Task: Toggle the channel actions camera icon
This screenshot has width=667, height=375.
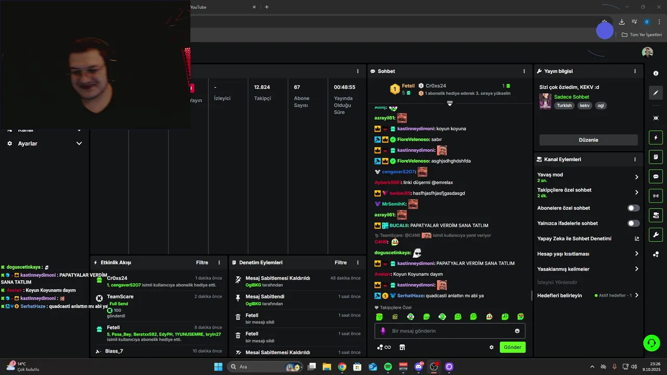Action: coord(656,215)
